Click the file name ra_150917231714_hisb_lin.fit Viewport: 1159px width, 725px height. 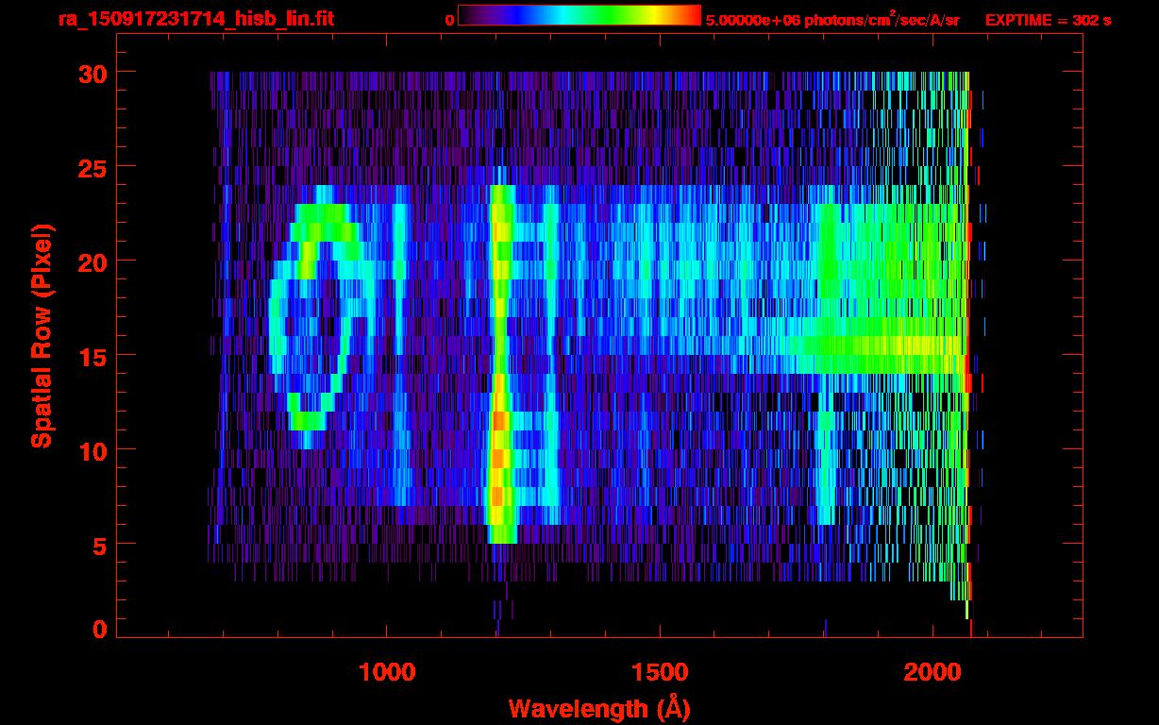196,19
